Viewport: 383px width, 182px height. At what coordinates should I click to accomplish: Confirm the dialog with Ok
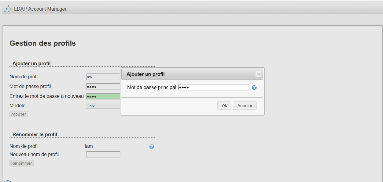coord(224,105)
